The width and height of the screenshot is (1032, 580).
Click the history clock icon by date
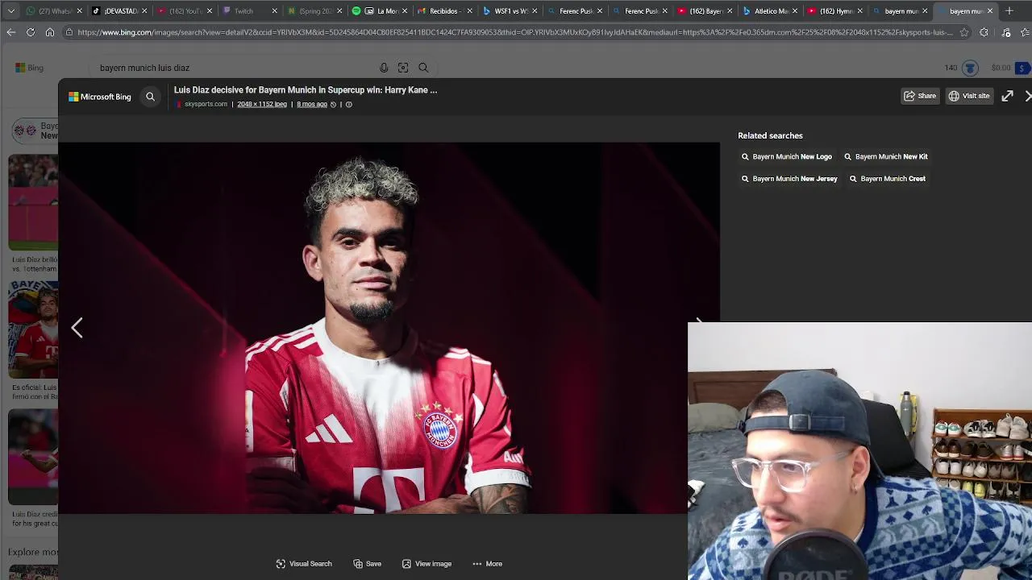tap(333, 105)
